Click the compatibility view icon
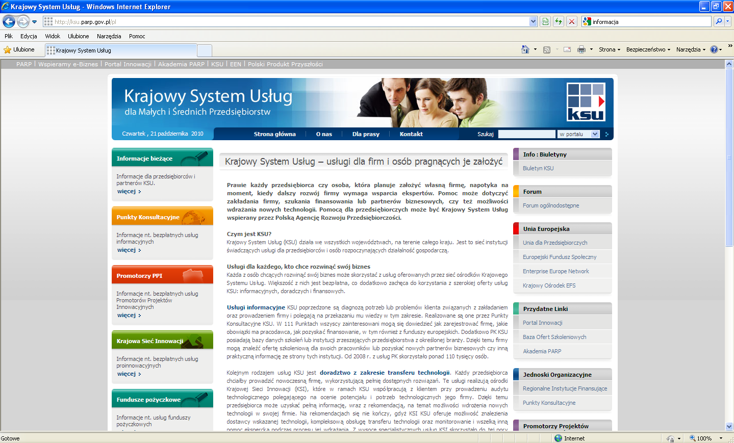 pos(545,21)
